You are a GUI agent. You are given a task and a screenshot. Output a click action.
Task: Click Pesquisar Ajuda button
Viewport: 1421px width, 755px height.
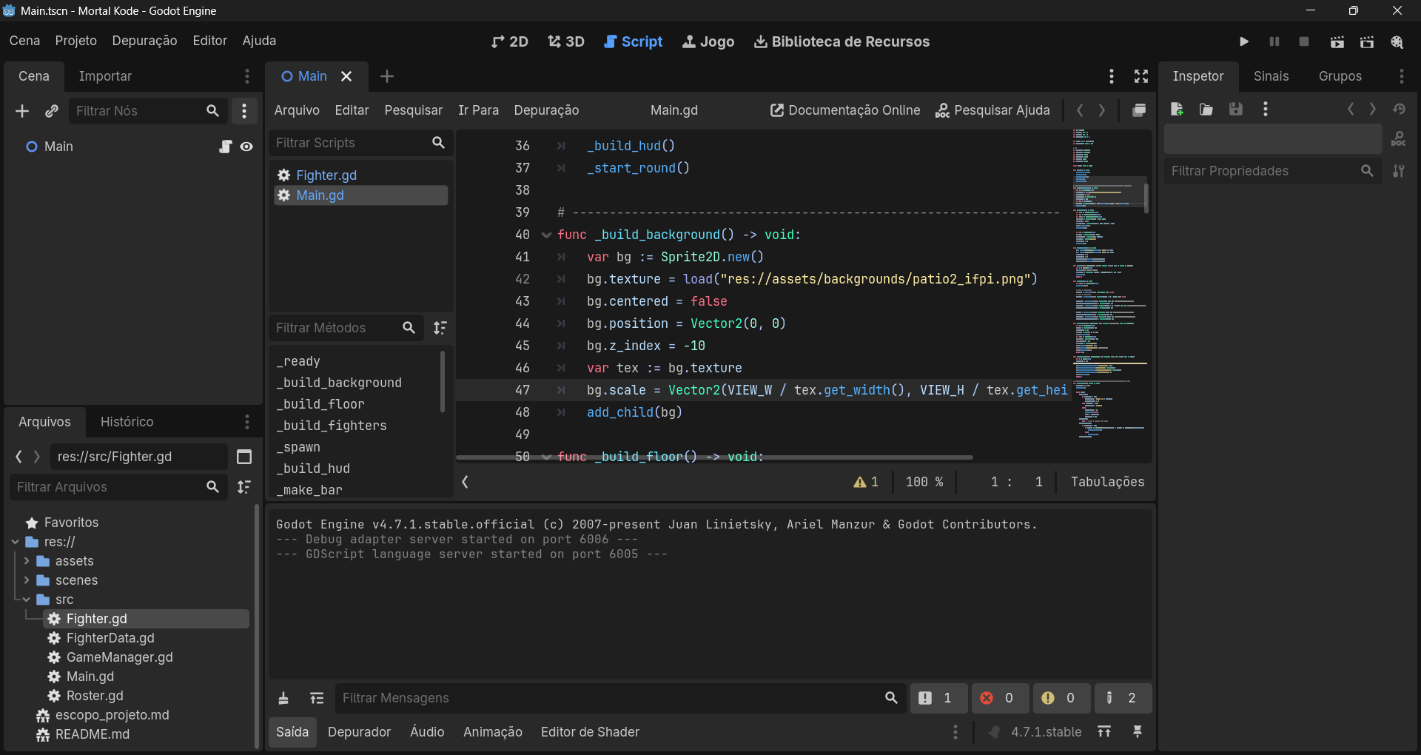(992, 110)
